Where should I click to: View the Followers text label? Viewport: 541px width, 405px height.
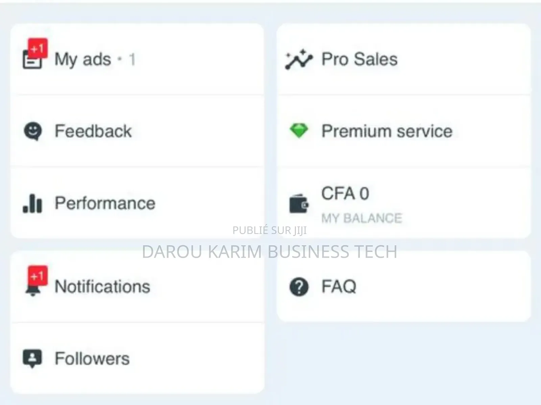click(x=92, y=359)
